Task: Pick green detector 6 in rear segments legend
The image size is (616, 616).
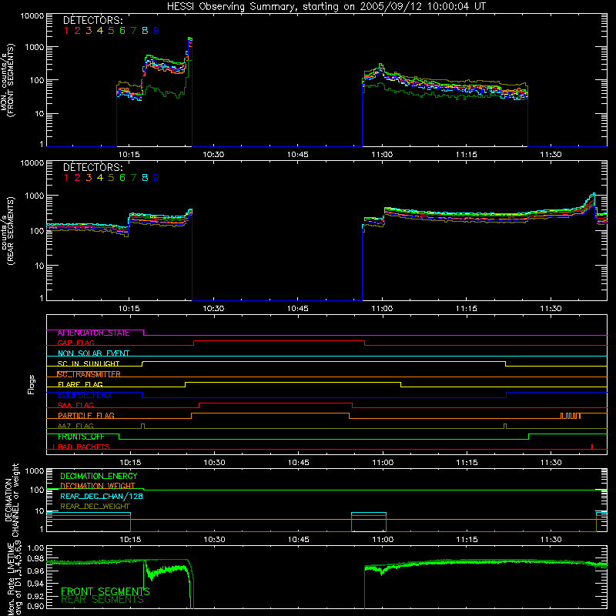Action: (122, 178)
